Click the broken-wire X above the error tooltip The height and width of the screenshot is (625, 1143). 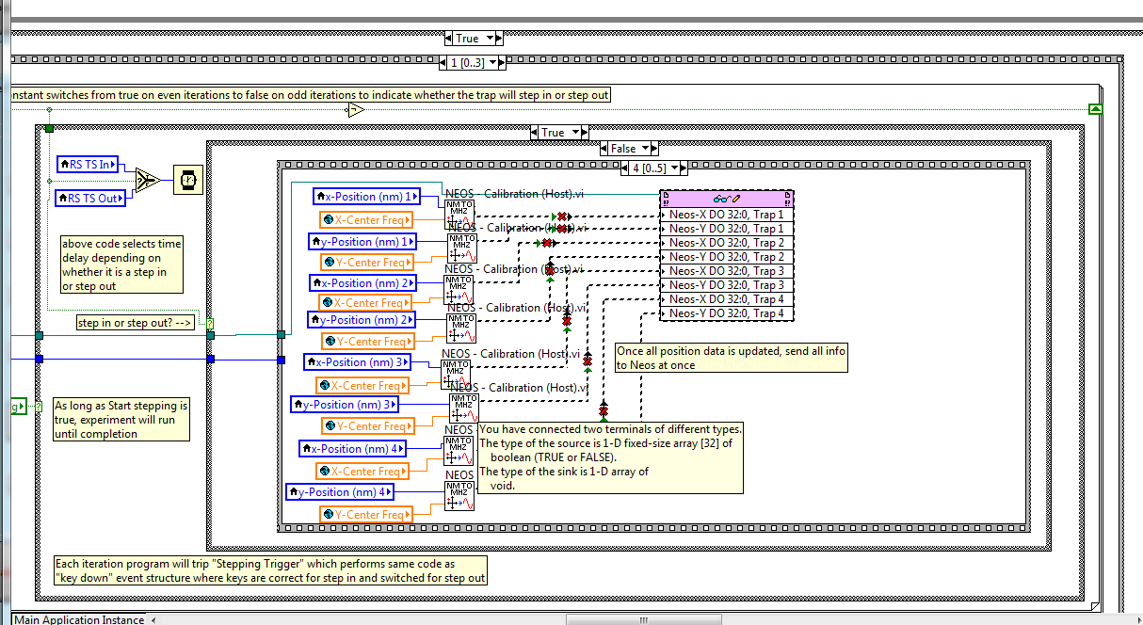coord(604,410)
